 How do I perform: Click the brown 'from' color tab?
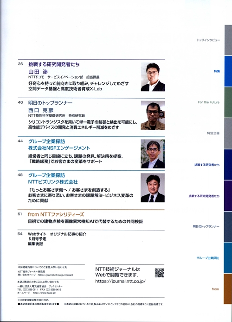pyautogui.click(x=228, y=289)
